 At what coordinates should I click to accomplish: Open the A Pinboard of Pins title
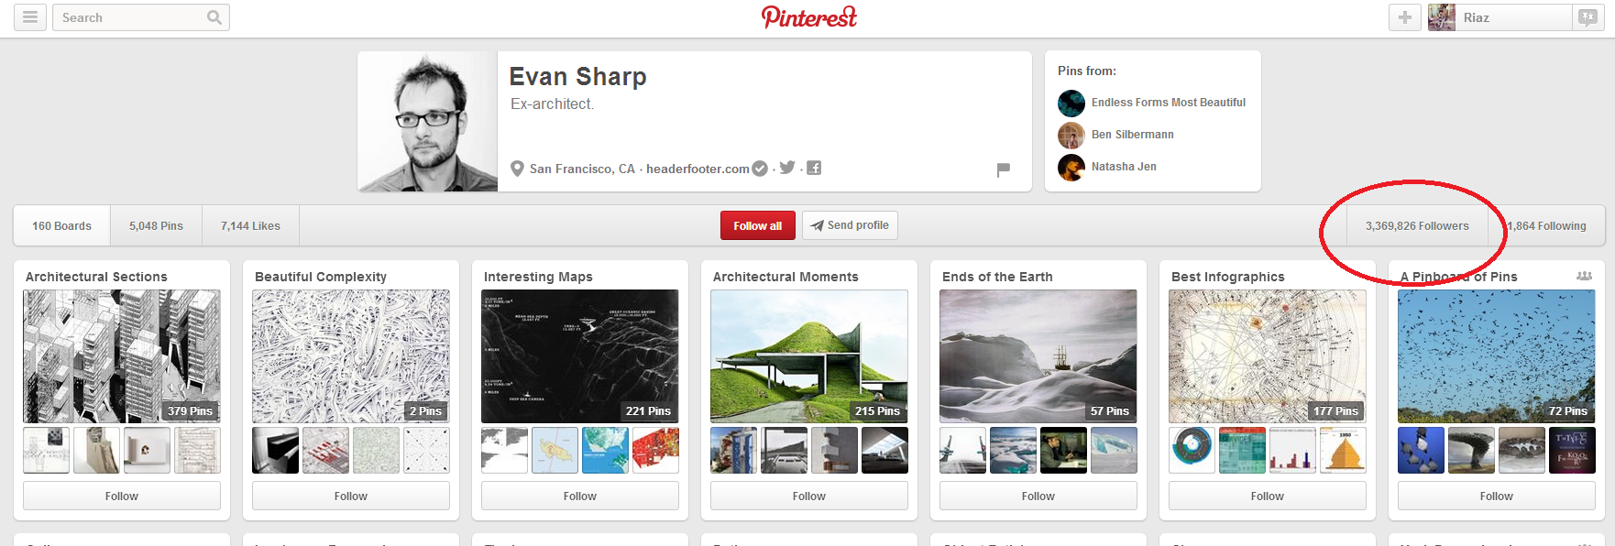pyautogui.click(x=1458, y=277)
